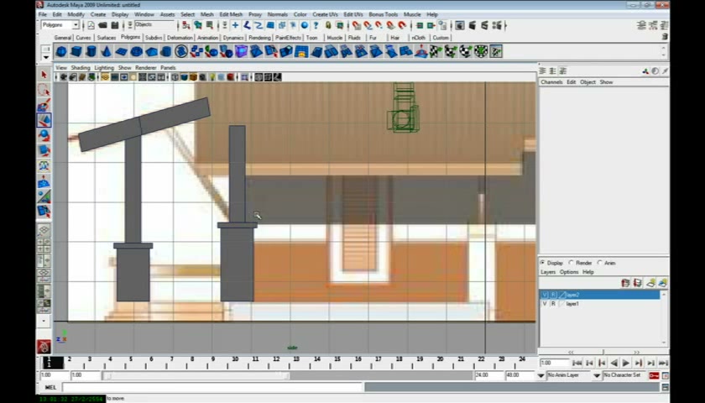705x403 pixels.
Task: Expand toolbox layout arrow below tools
Action: pyautogui.click(x=44, y=321)
